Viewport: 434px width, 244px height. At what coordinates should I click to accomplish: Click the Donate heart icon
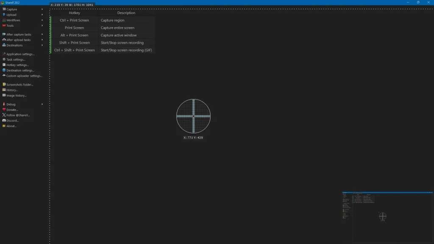click(x=4, y=110)
